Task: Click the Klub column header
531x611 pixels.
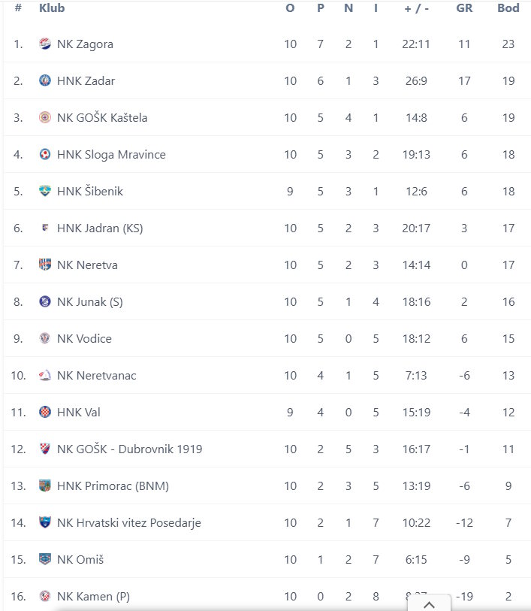Action: (x=52, y=8)
